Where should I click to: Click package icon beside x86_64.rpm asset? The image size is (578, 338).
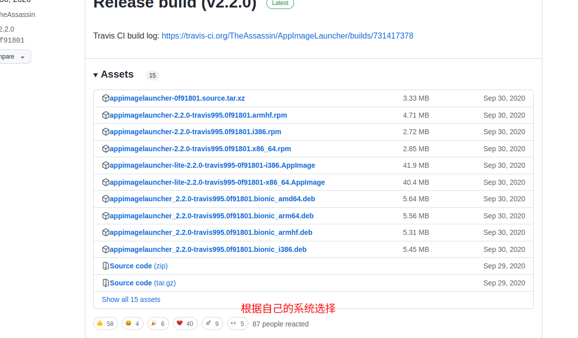tap(106, 149)
